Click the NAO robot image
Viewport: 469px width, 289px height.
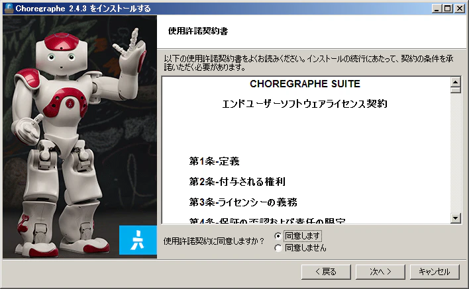(80, 137)
